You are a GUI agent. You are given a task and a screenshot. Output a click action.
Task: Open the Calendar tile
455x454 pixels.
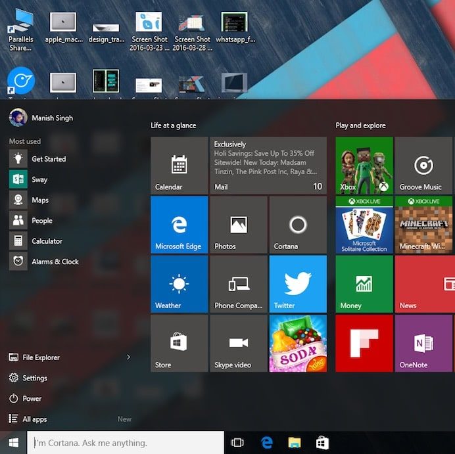[x=179, y=166]
